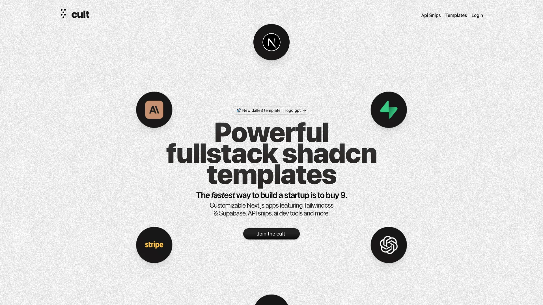Open the Stripe integration icon

pos(154,245)
